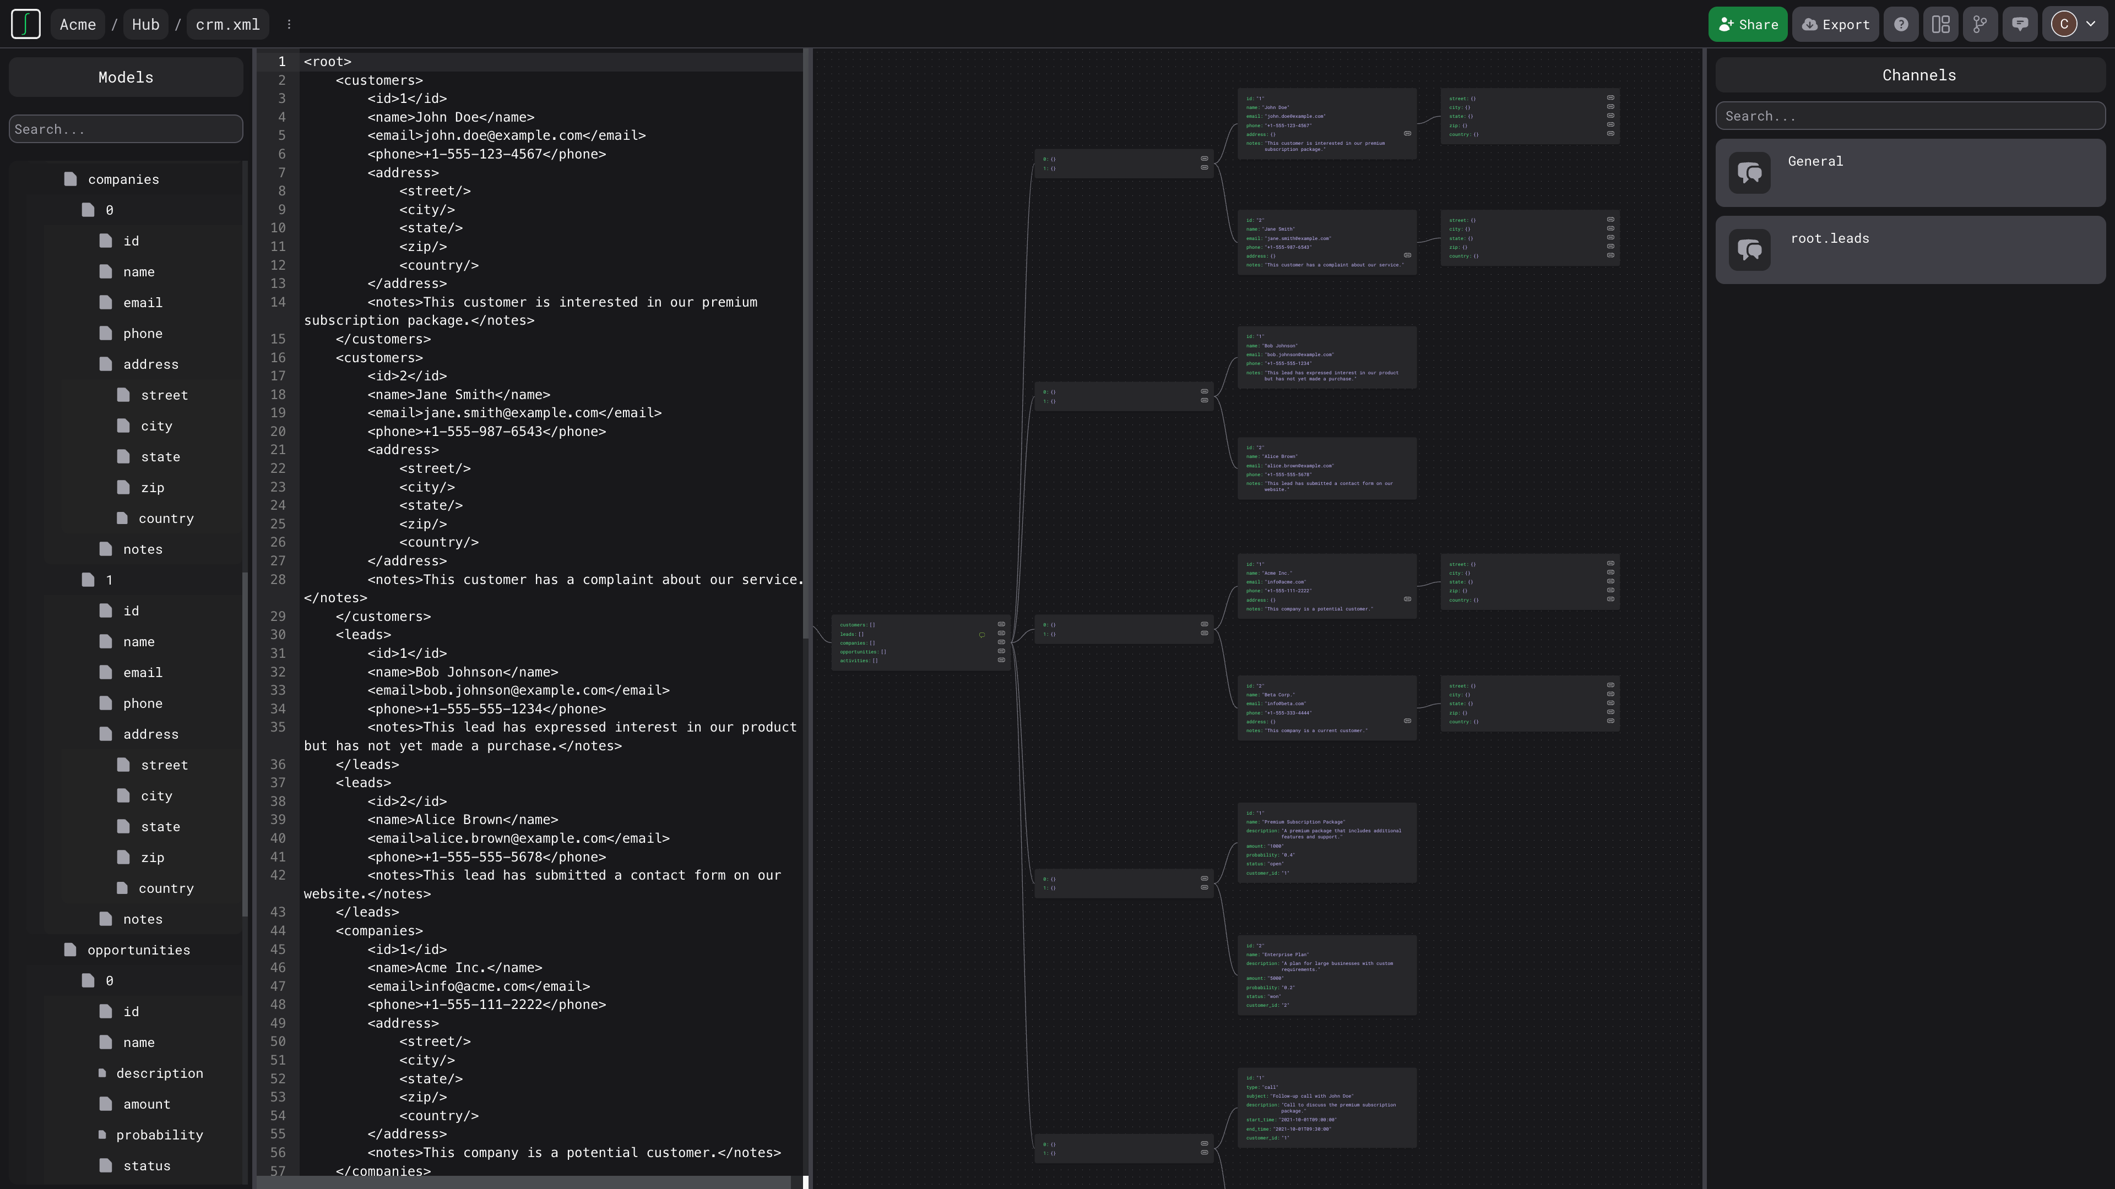Click the Acme breadcrumb item

coord(78,25)
